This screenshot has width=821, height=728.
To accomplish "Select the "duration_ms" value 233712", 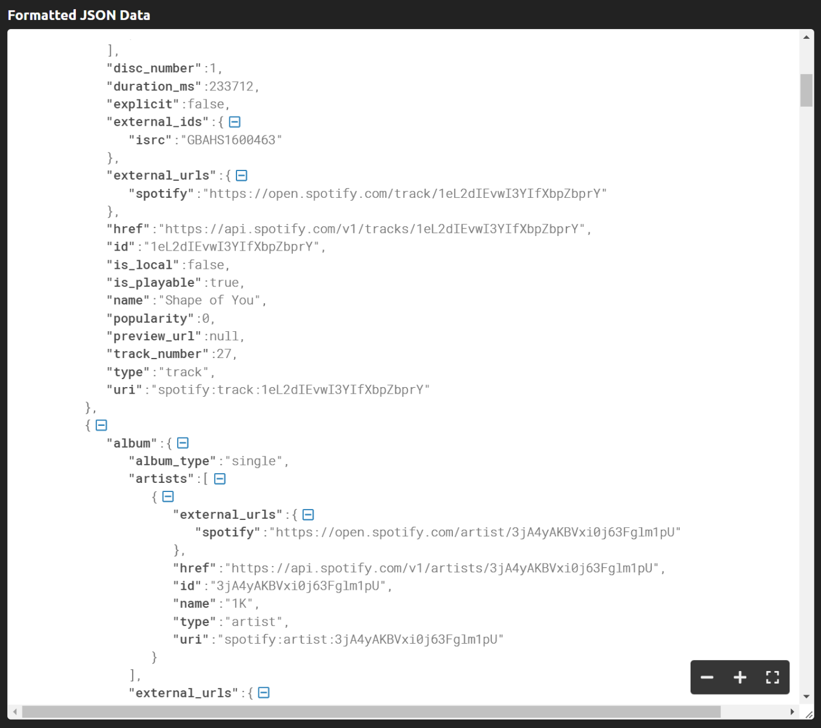I will [x=231, y=87].
